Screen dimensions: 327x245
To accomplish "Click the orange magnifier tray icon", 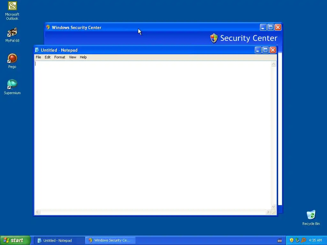I will (303, 240).
